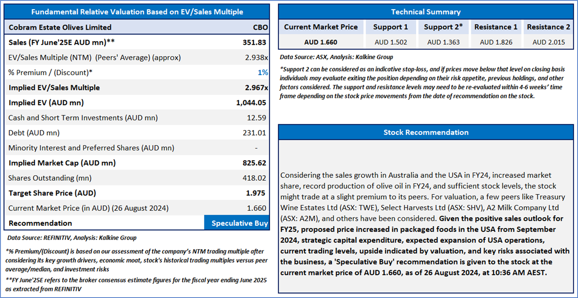578x298 pixels.
Task: Click the 1% premium value
Action: (x=263, y=73)
